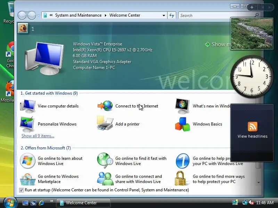Click the slideshow picture gadget thumbnail
The image size is (278, 208).
252,34
